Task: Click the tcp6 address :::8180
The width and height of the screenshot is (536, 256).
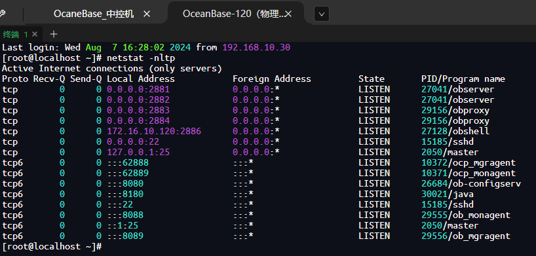Action: (x=125, y=194)
